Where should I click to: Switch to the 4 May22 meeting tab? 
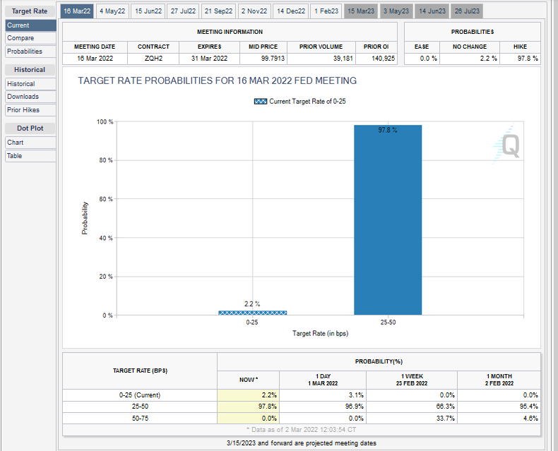point(112,11)
